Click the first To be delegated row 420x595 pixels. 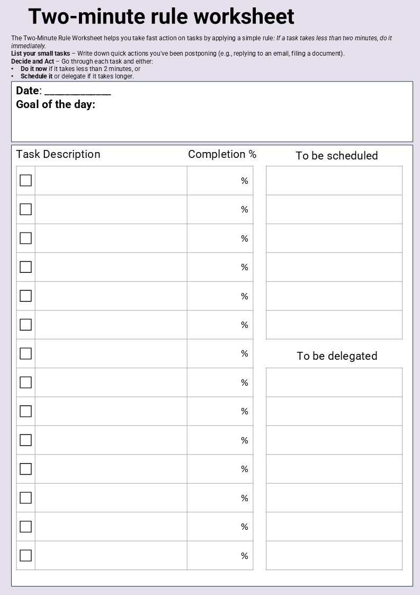(x=334, y=382)
